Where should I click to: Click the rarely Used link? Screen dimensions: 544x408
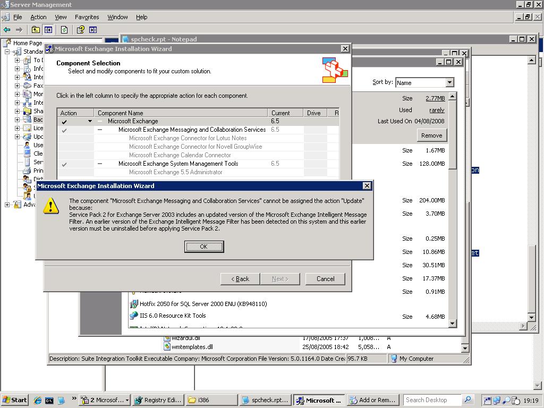437,110
